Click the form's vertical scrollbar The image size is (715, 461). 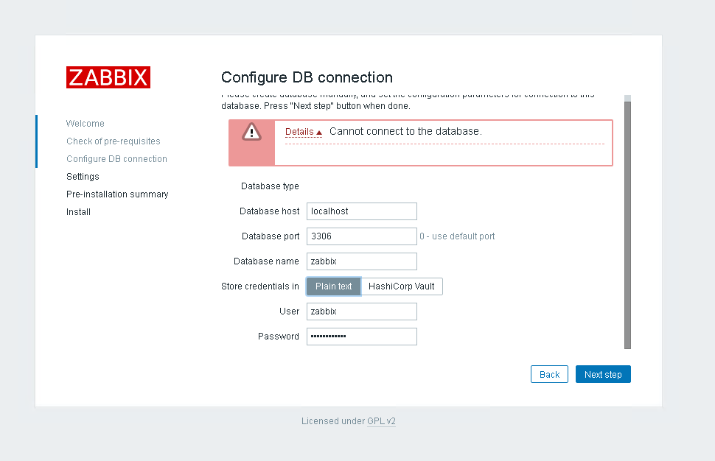point(627,221)
